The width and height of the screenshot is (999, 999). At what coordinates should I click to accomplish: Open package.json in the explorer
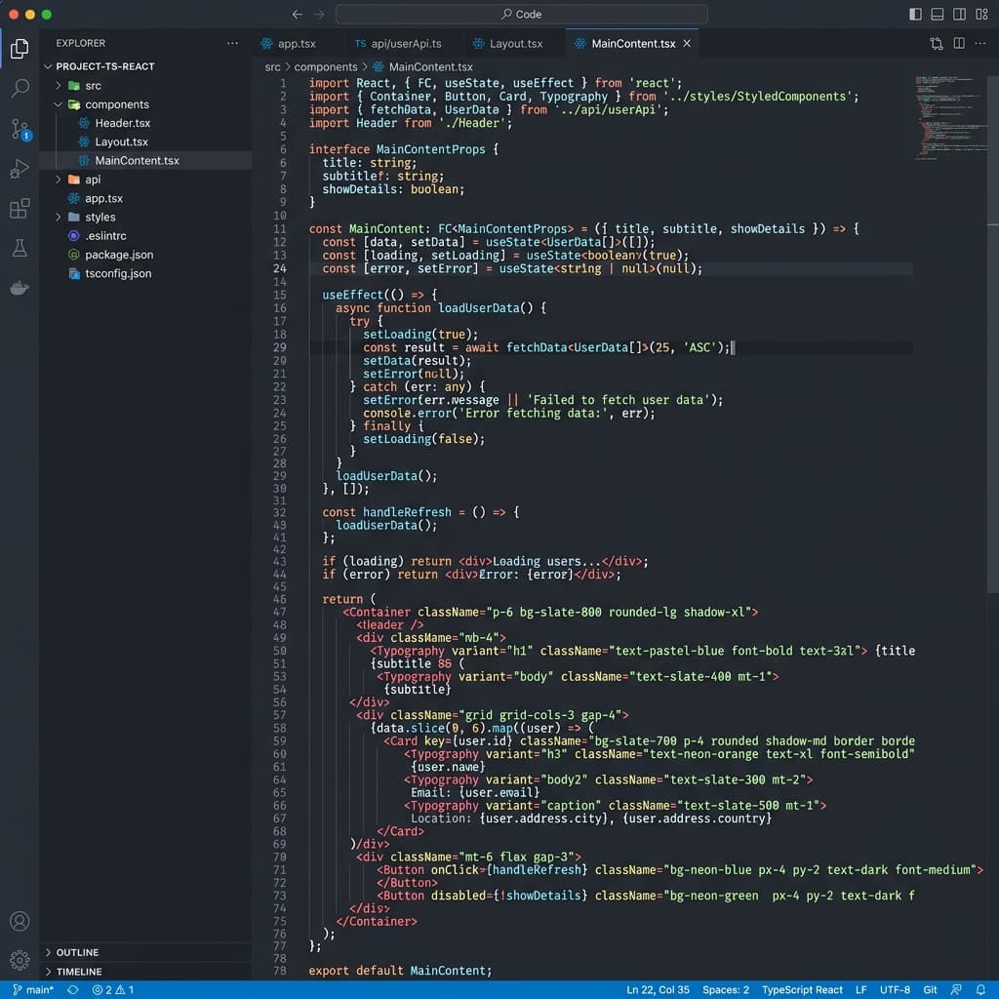coord(118,255)
